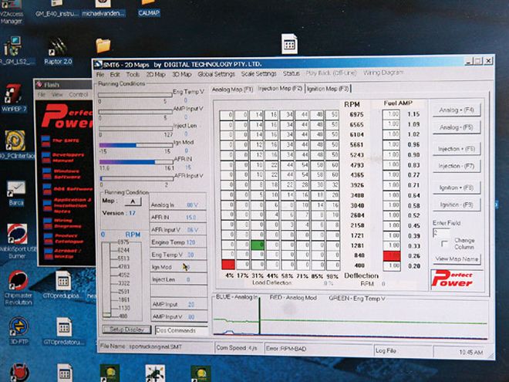Click the Perfect Power logo in SMT6
509x382 pixels.
point(451,279)
